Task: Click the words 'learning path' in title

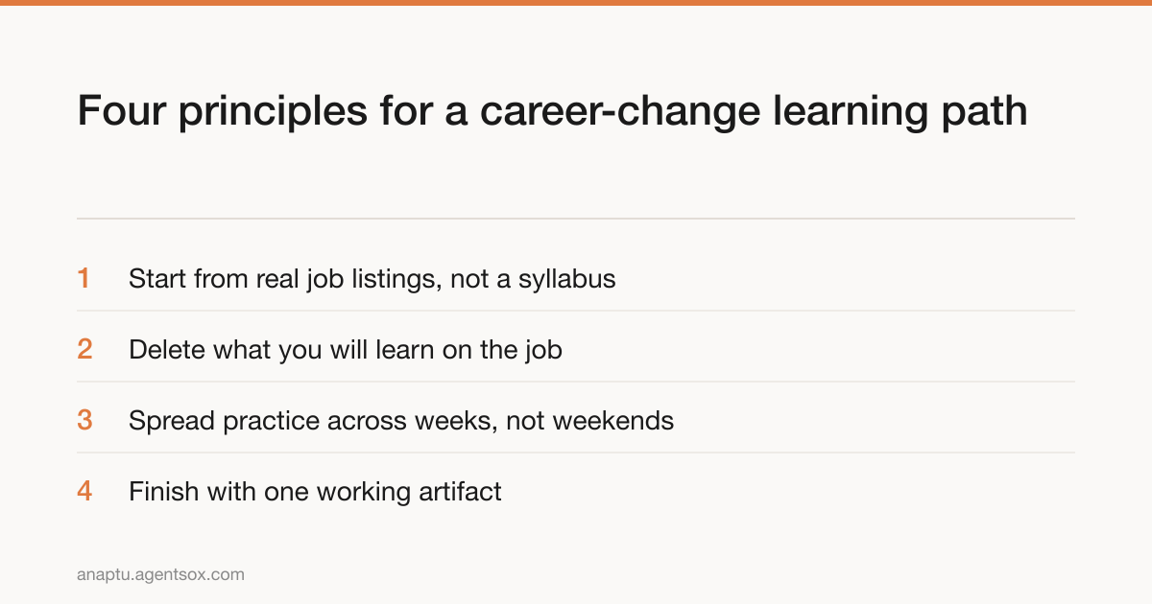Action: (900, 112)
